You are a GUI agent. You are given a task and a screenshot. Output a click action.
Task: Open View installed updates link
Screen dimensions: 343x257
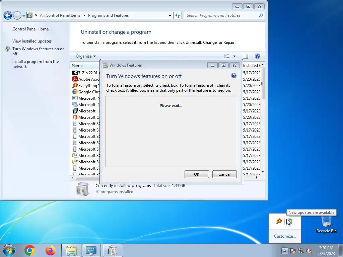32,41
